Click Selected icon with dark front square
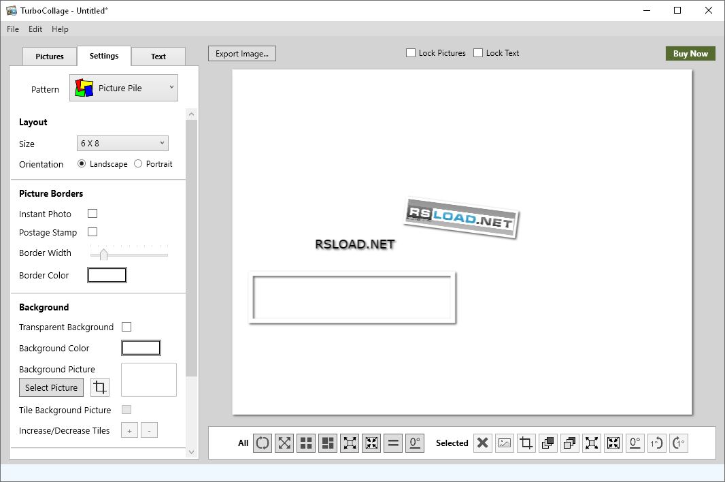Viewport: 725px width, 482px height. coord(548,443)
